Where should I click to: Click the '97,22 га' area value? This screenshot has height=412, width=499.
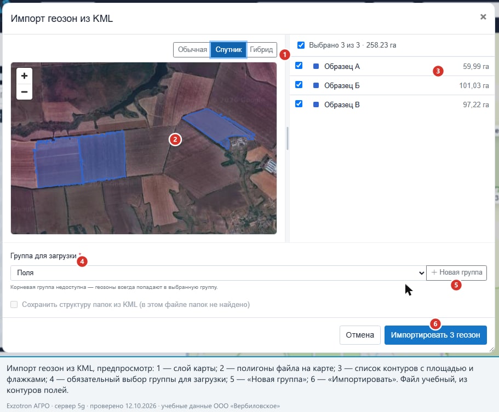pyautogui.click(x=476, y=105)
